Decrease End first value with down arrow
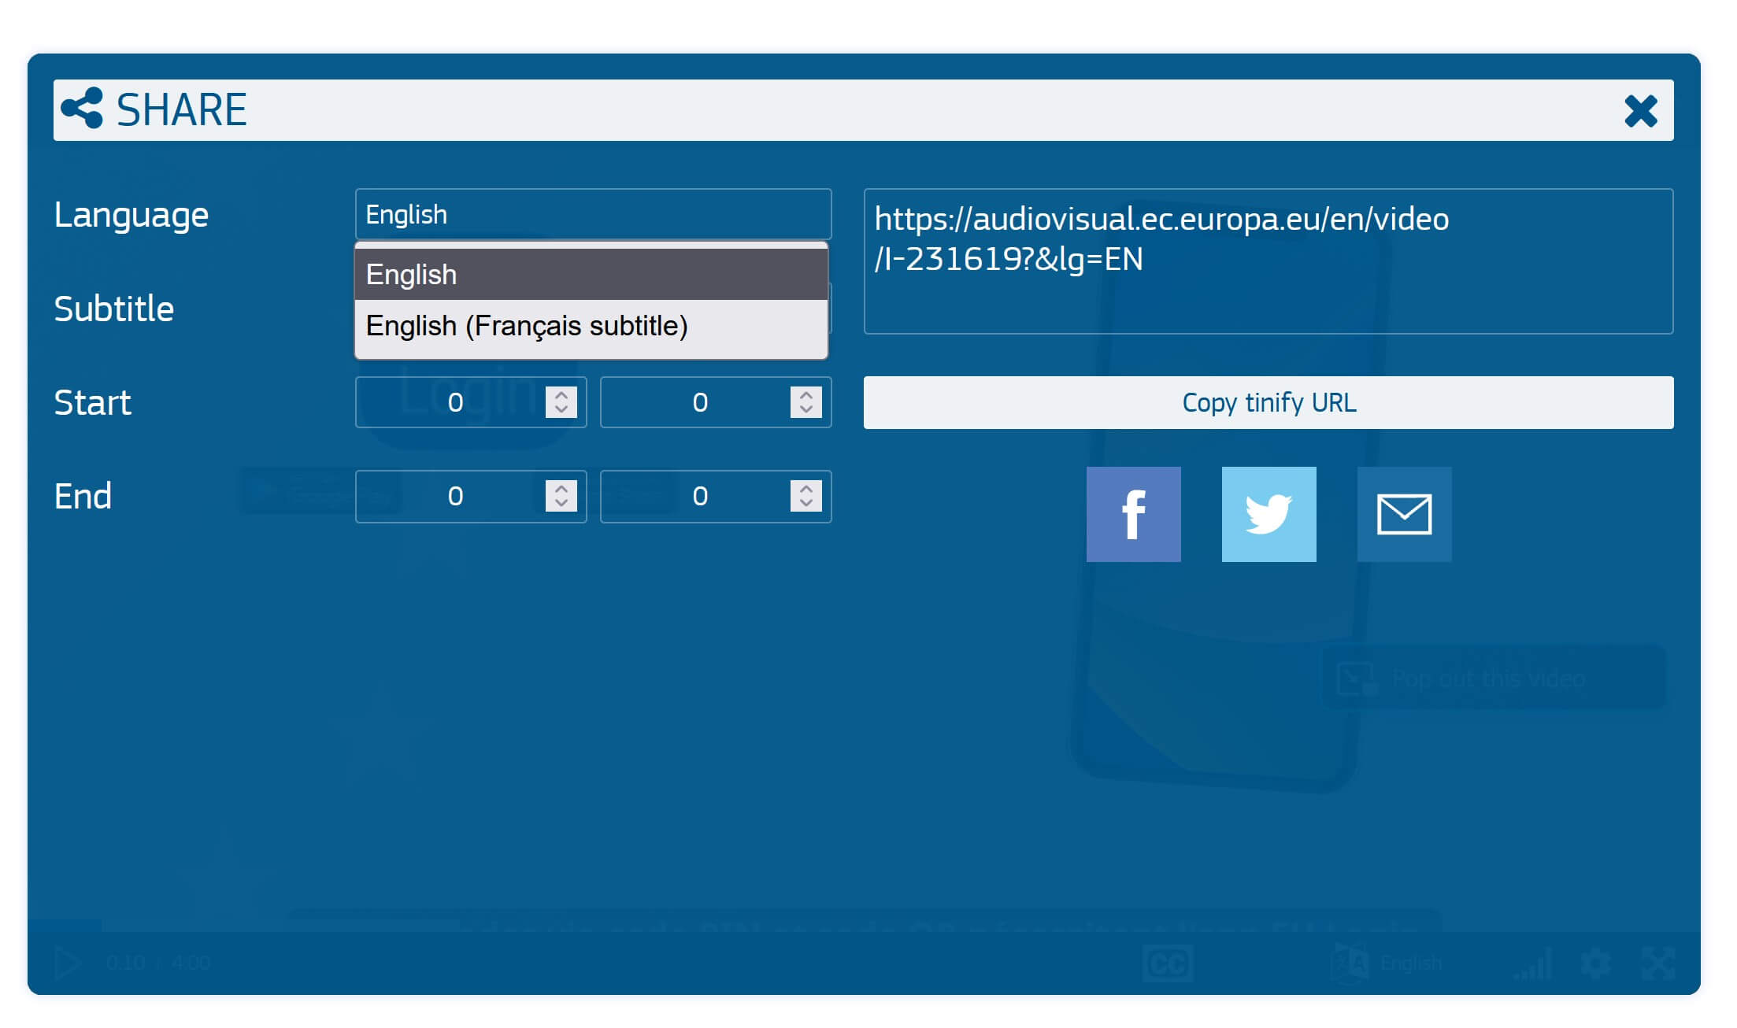This screenshot has width=1737, height=1028. pos(561,503)
